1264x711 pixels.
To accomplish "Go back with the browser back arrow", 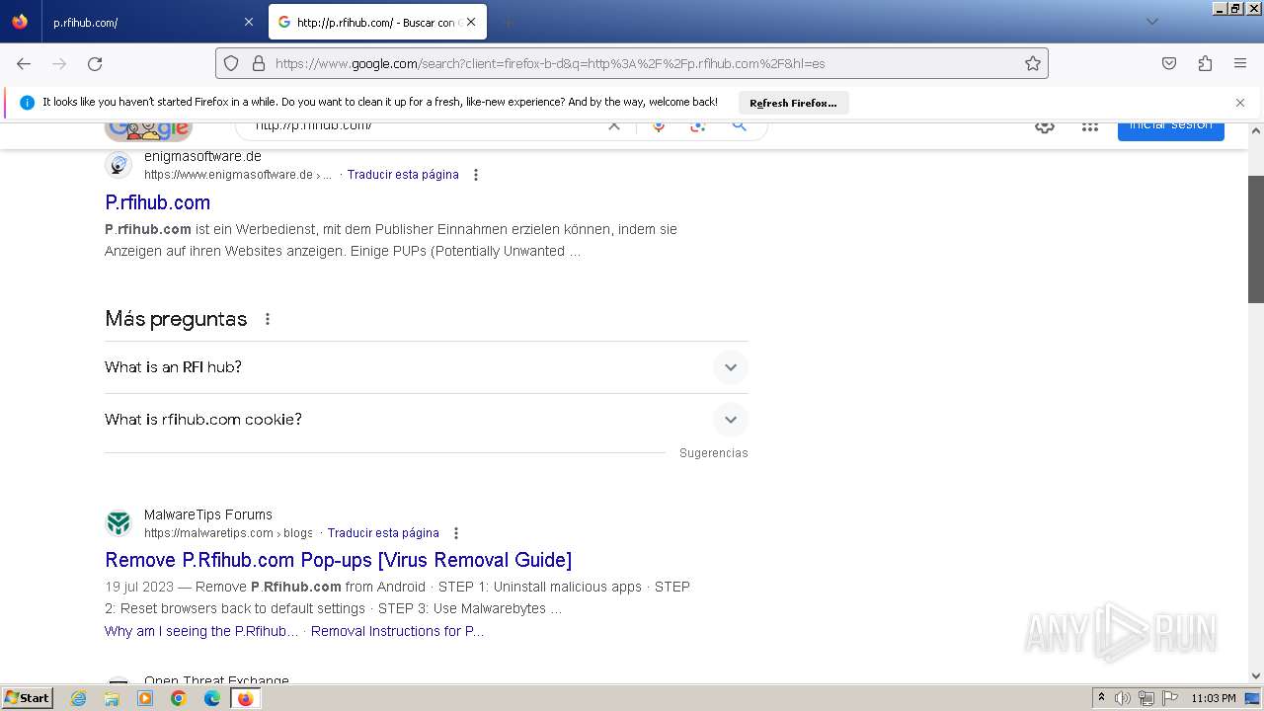I will click(x=24, y=63).
